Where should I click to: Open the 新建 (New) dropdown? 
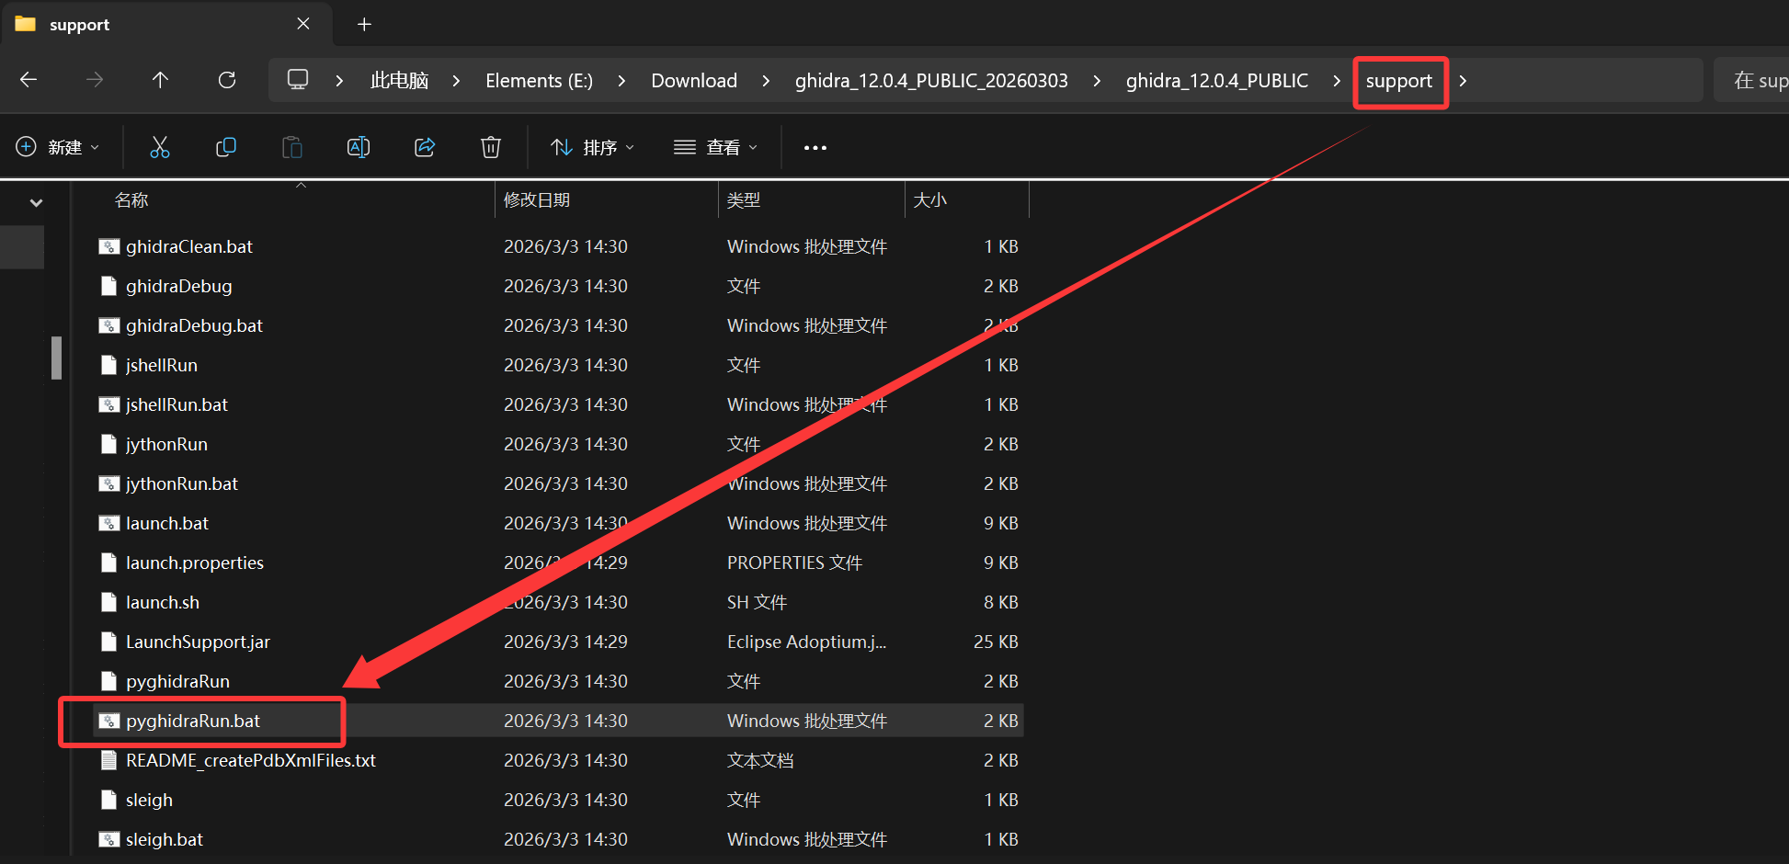[57, 147]
